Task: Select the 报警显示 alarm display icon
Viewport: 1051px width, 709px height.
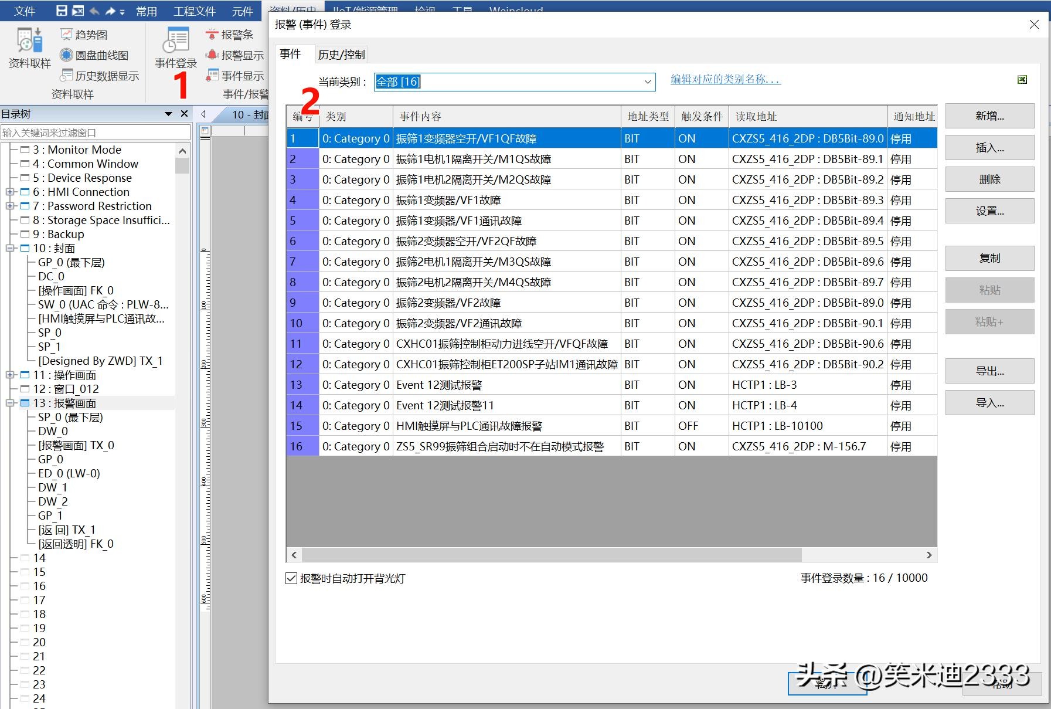Action: [212, 55]
